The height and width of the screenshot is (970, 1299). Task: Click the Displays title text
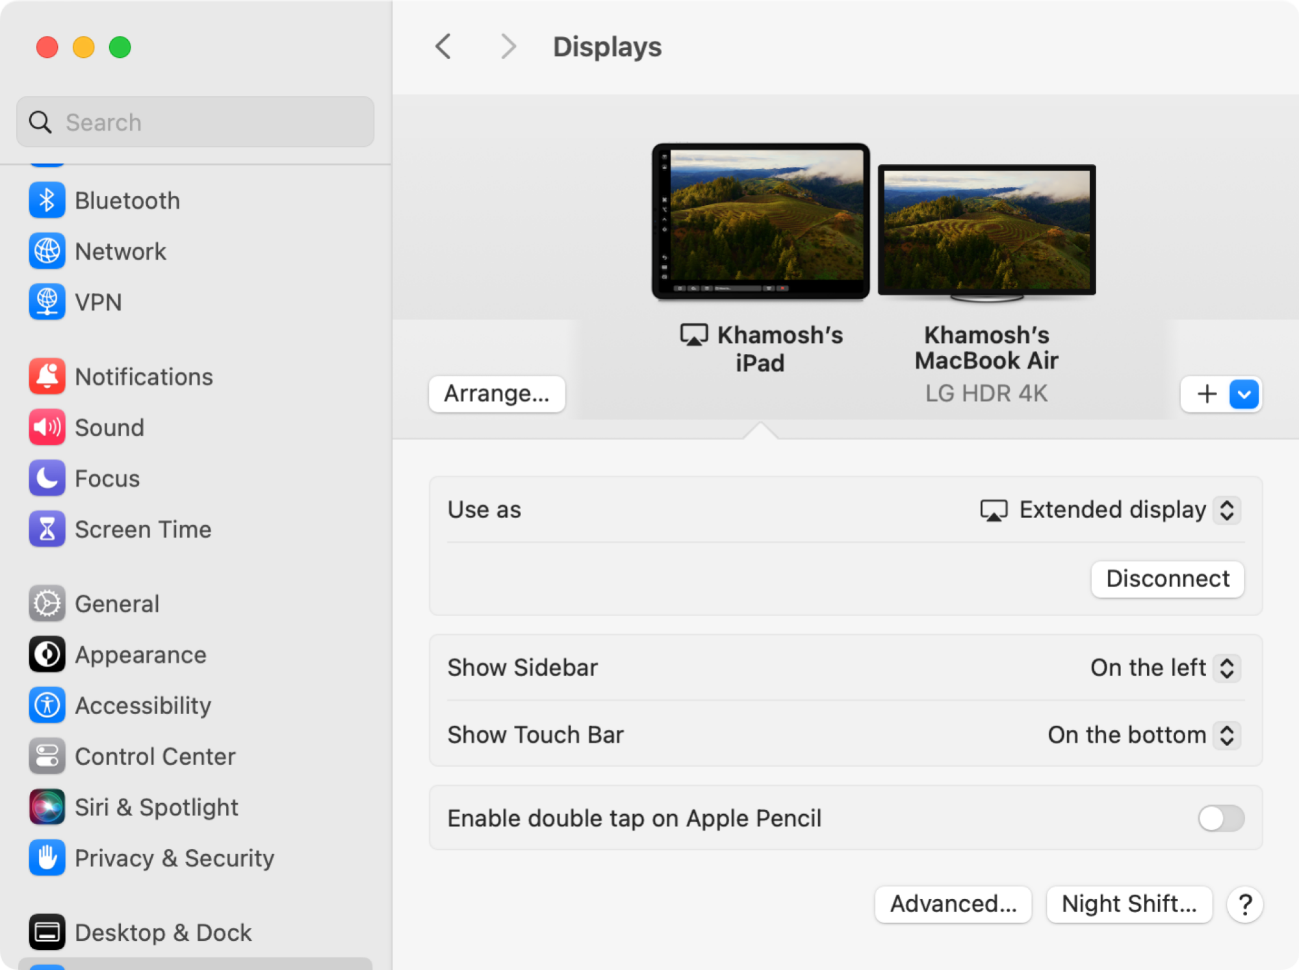[x=607, y=47]
